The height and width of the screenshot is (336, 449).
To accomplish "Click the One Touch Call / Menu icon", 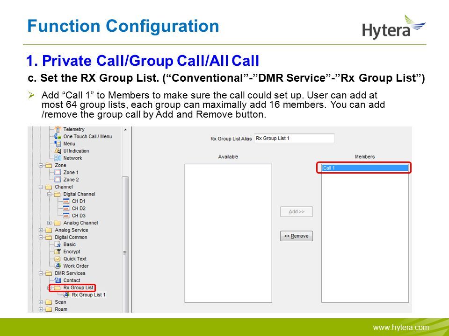I will [x=58, y=137].
